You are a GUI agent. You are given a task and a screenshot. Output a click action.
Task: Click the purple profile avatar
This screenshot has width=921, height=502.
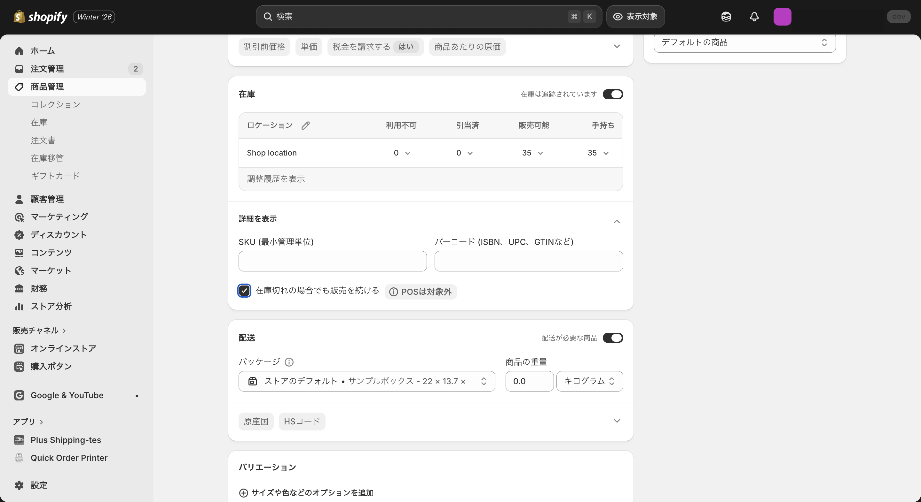coord(782,16)
